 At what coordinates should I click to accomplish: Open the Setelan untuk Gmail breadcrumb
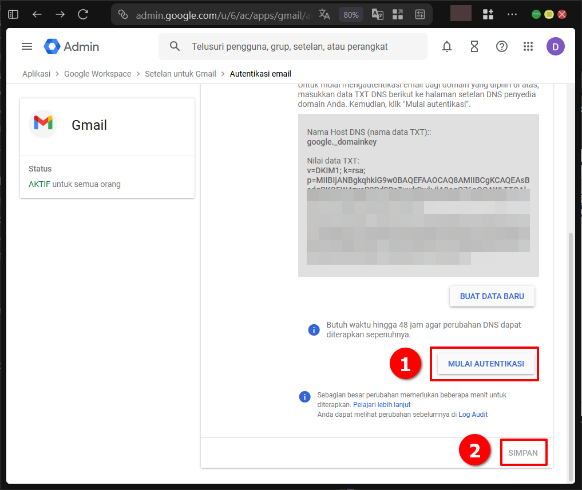(x=180, y=74)
